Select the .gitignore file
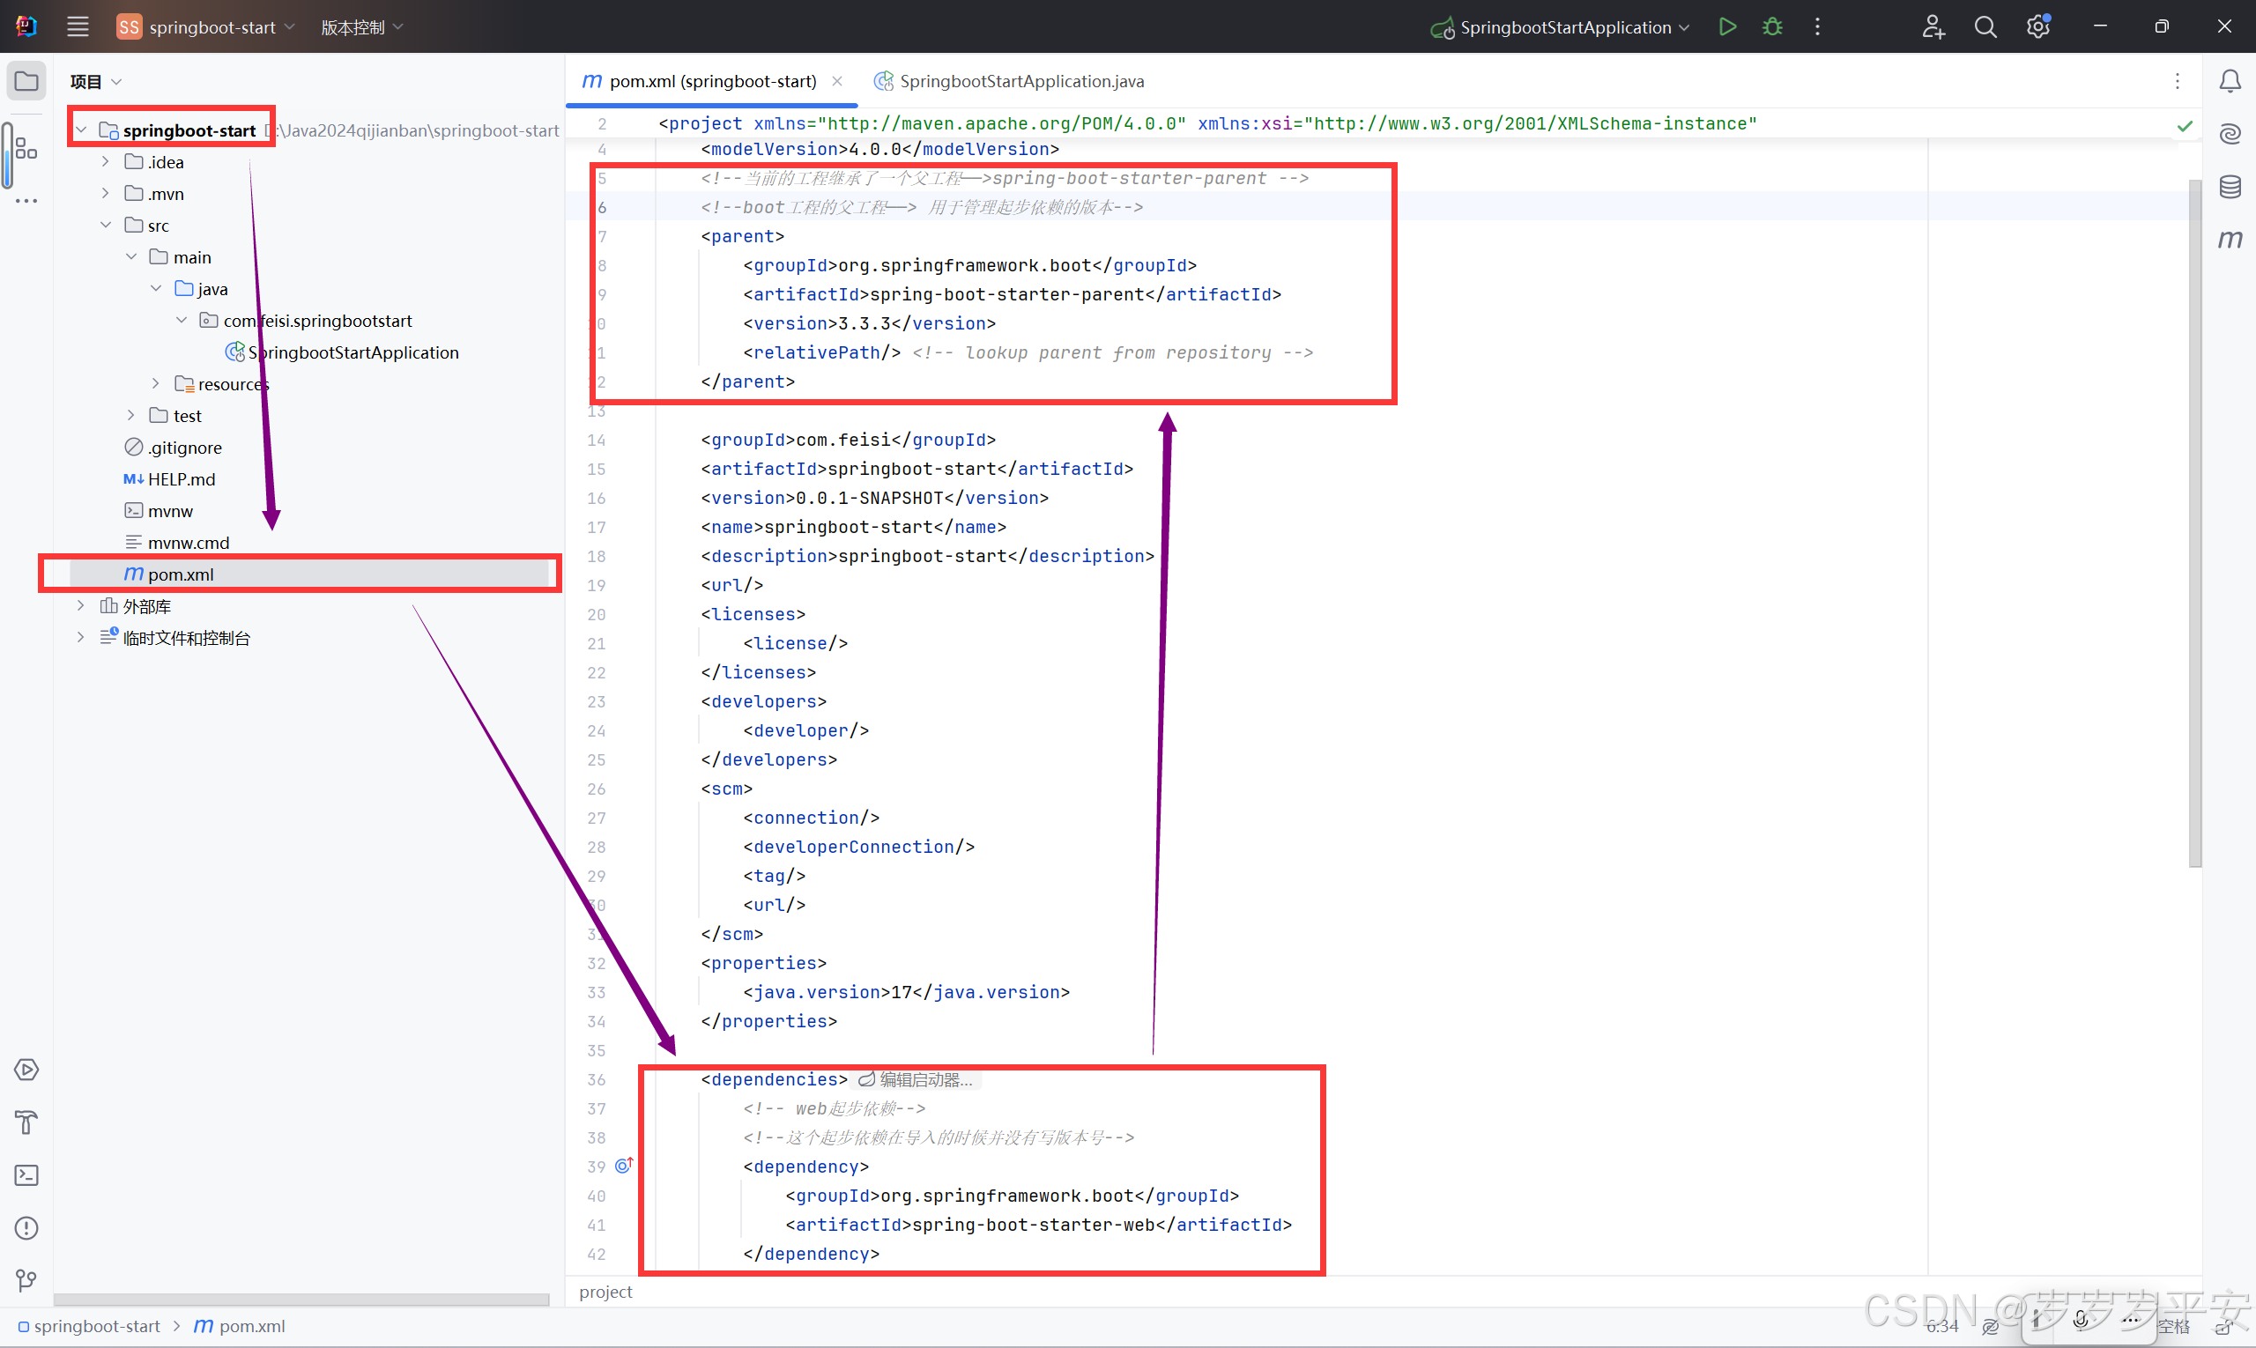 pos(174,448)
